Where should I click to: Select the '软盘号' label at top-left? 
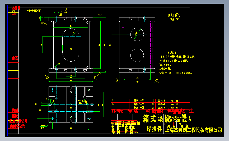click(16, 8)
